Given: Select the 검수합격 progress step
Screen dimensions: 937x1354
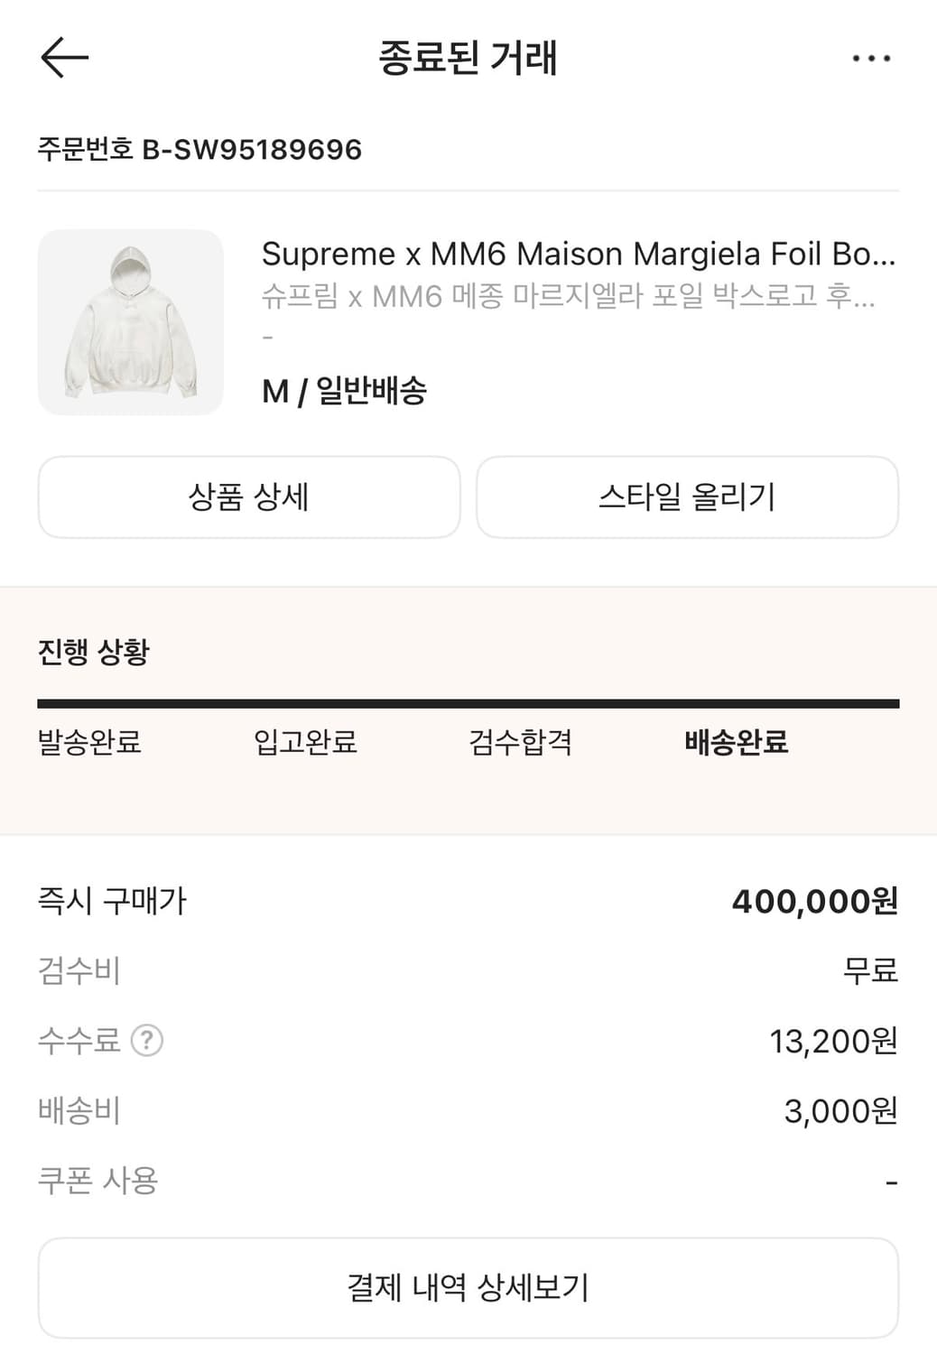Looking at the screenshot, I should [x=521, y=742].
